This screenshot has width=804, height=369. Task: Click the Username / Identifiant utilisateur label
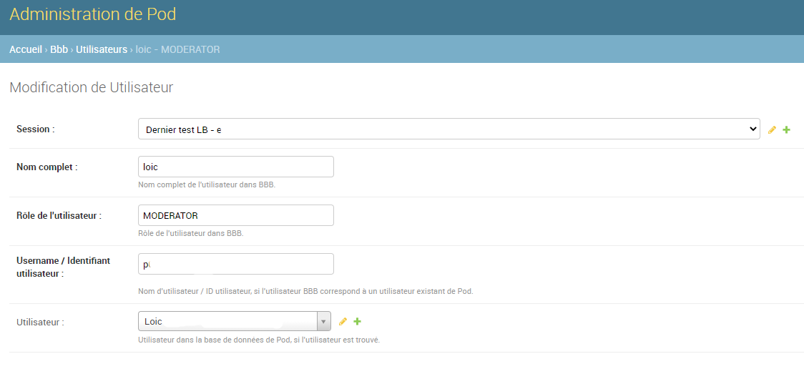coord(63,267)
